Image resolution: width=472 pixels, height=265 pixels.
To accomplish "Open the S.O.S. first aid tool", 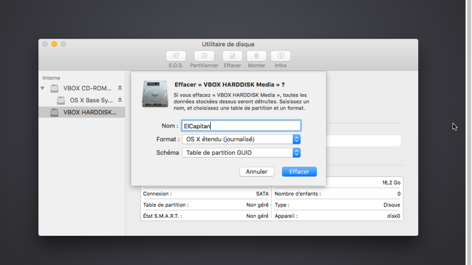I will point(176,56).
